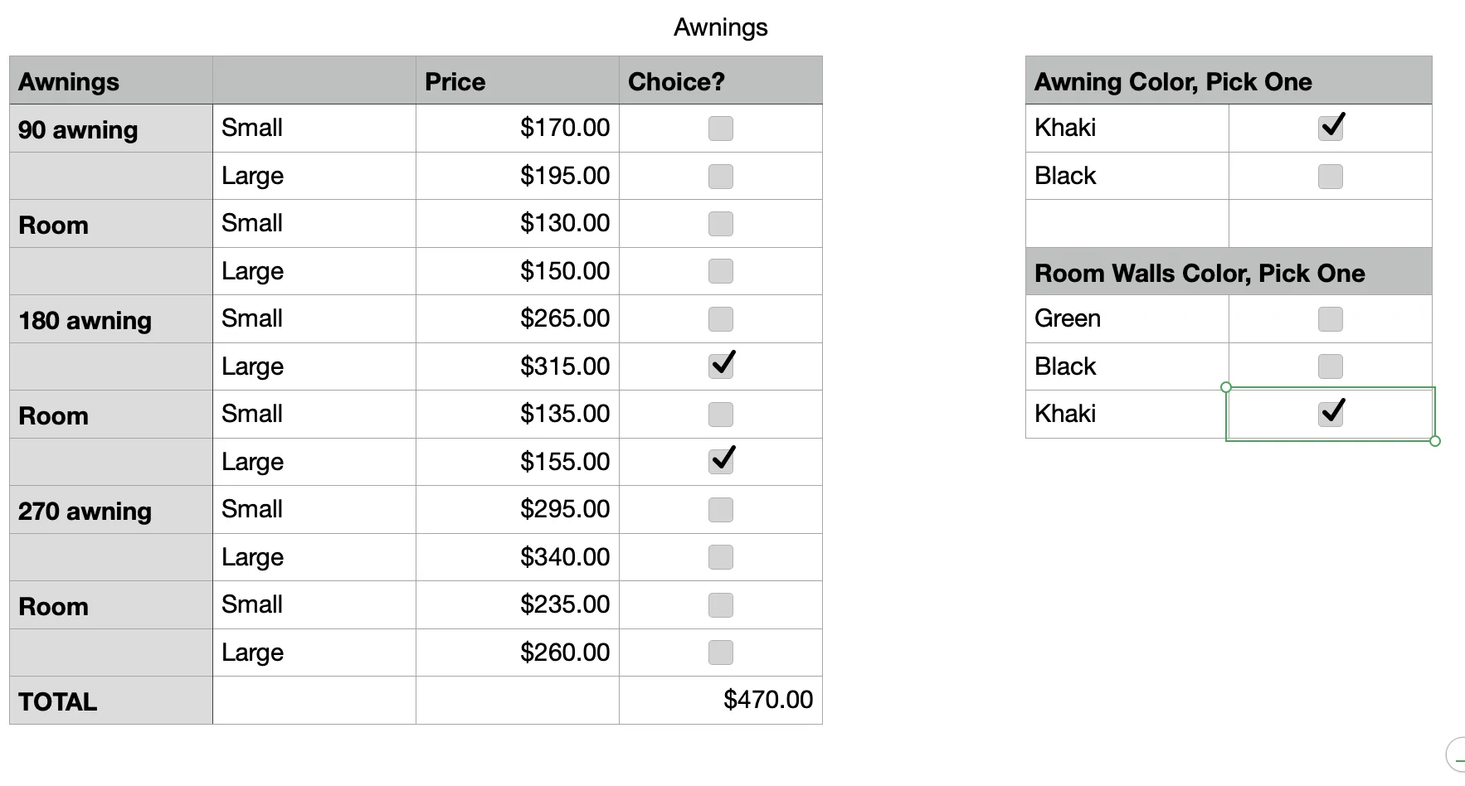Viewport: 1465px width, 786px height.
Task: Uncheck the $315.00 Large 180 awning choice
Action: coord(720,366)
